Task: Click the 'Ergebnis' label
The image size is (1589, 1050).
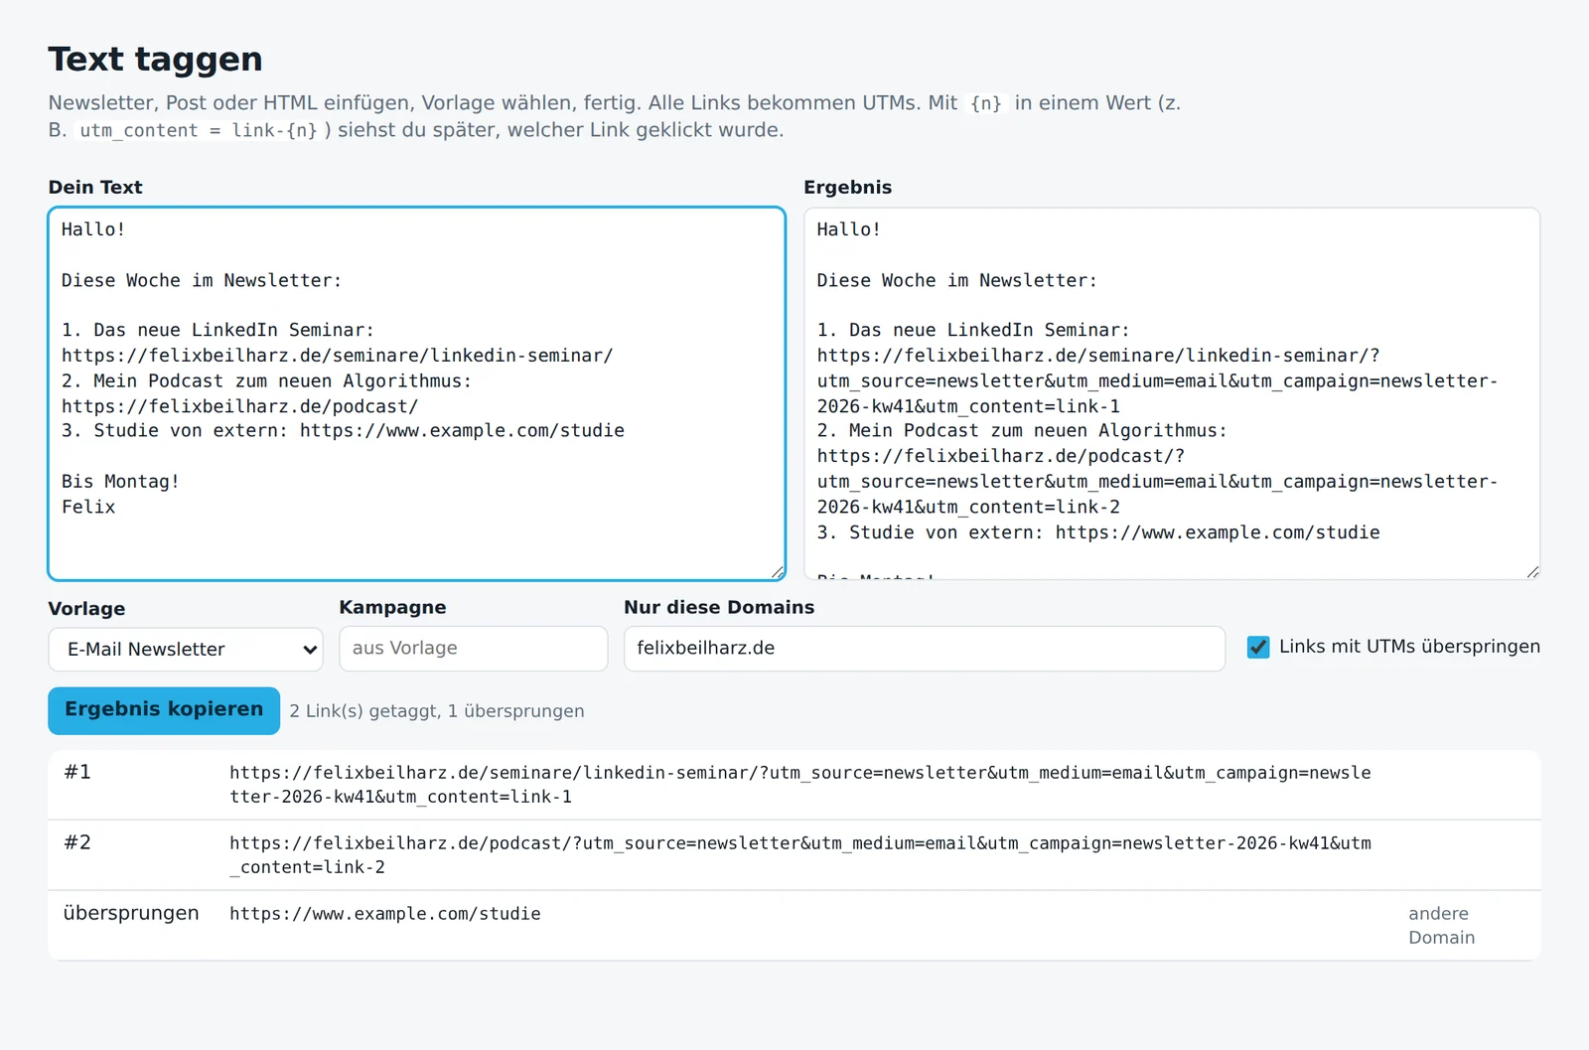Action: pos(848,187)
